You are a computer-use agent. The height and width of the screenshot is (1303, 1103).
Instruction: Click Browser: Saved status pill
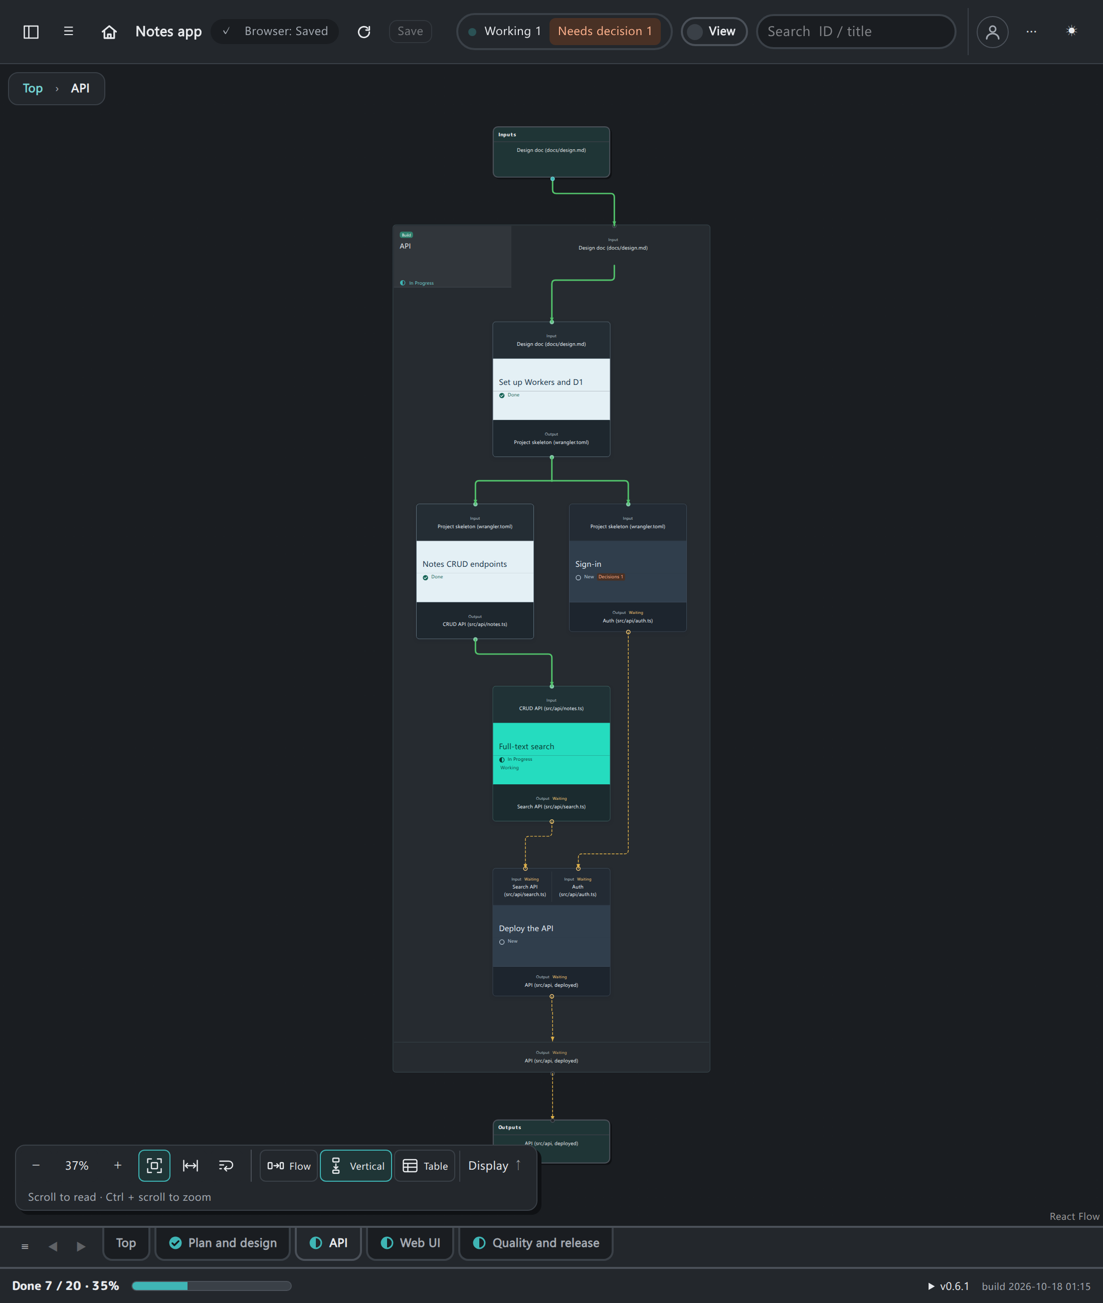pyautogui.click(x=275, y=31)
